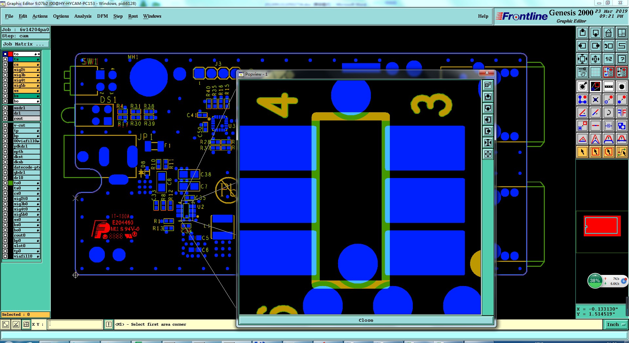Select the pan up view icon
This screenshot has height=343, width=629.
582,33
